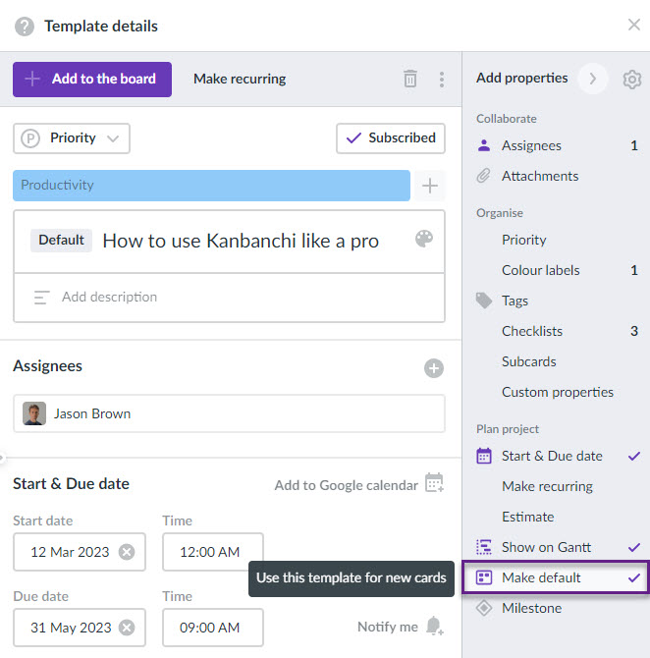Select assignee Jason Brown row

click(x=229, y=413)
